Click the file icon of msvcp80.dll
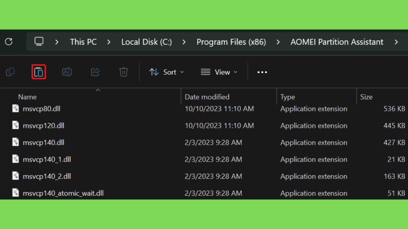The width and height of the screenshot is (408, 229). pos(16,109)
